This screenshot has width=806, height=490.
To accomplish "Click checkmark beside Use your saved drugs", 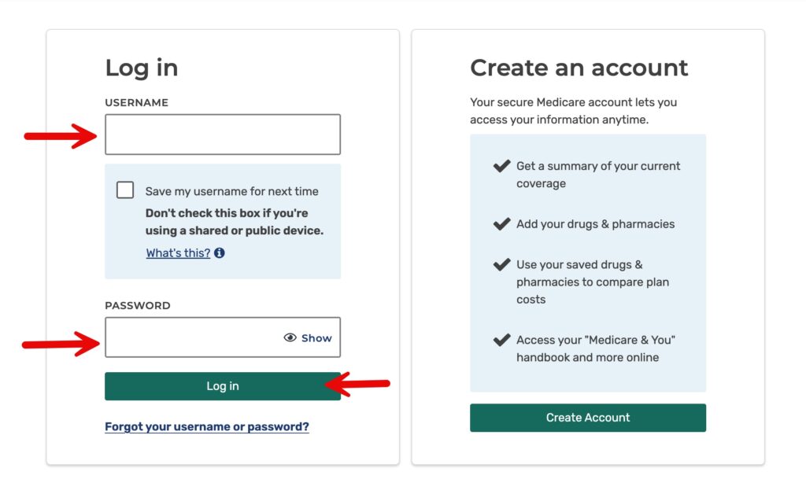I will (x=501, y=265).
